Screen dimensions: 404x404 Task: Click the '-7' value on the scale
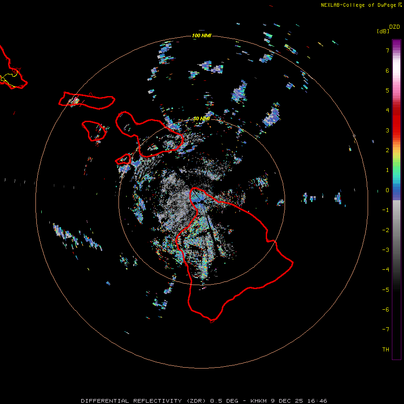tap(386, 329)
